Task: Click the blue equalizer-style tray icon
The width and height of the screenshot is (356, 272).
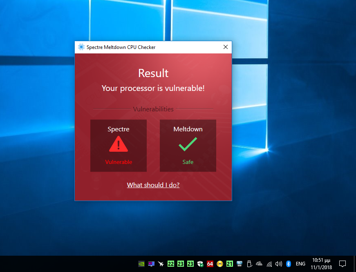Action: [239, 264]
